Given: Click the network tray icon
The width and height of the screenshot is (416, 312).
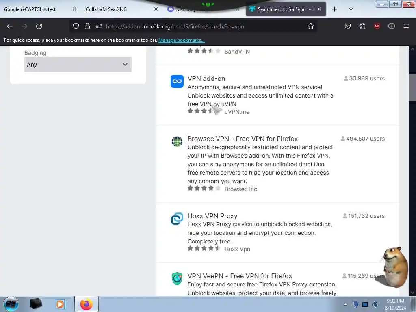Looking at the screenshot, I should [365, 304].
